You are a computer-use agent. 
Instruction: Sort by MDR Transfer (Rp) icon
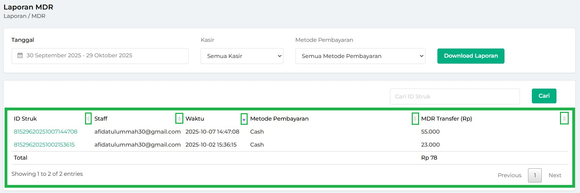tap(564, 119)
